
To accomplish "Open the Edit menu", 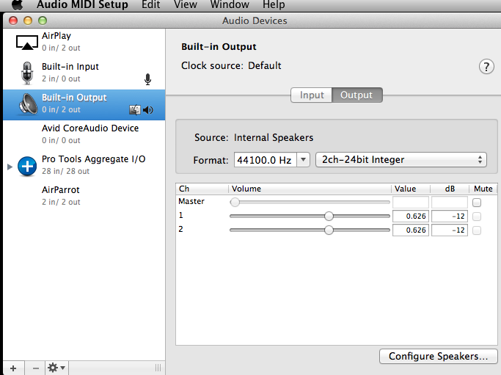I will pos(151,4).
